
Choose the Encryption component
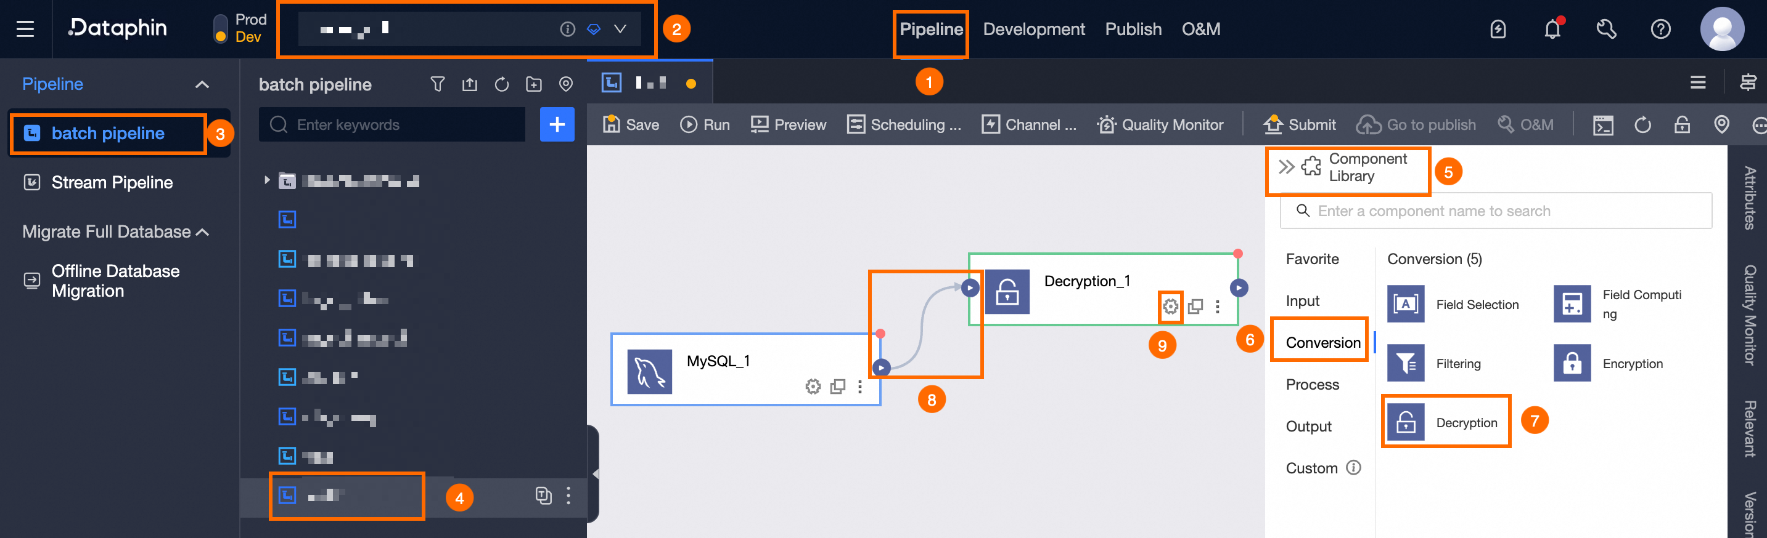(x=1609, y=363)
